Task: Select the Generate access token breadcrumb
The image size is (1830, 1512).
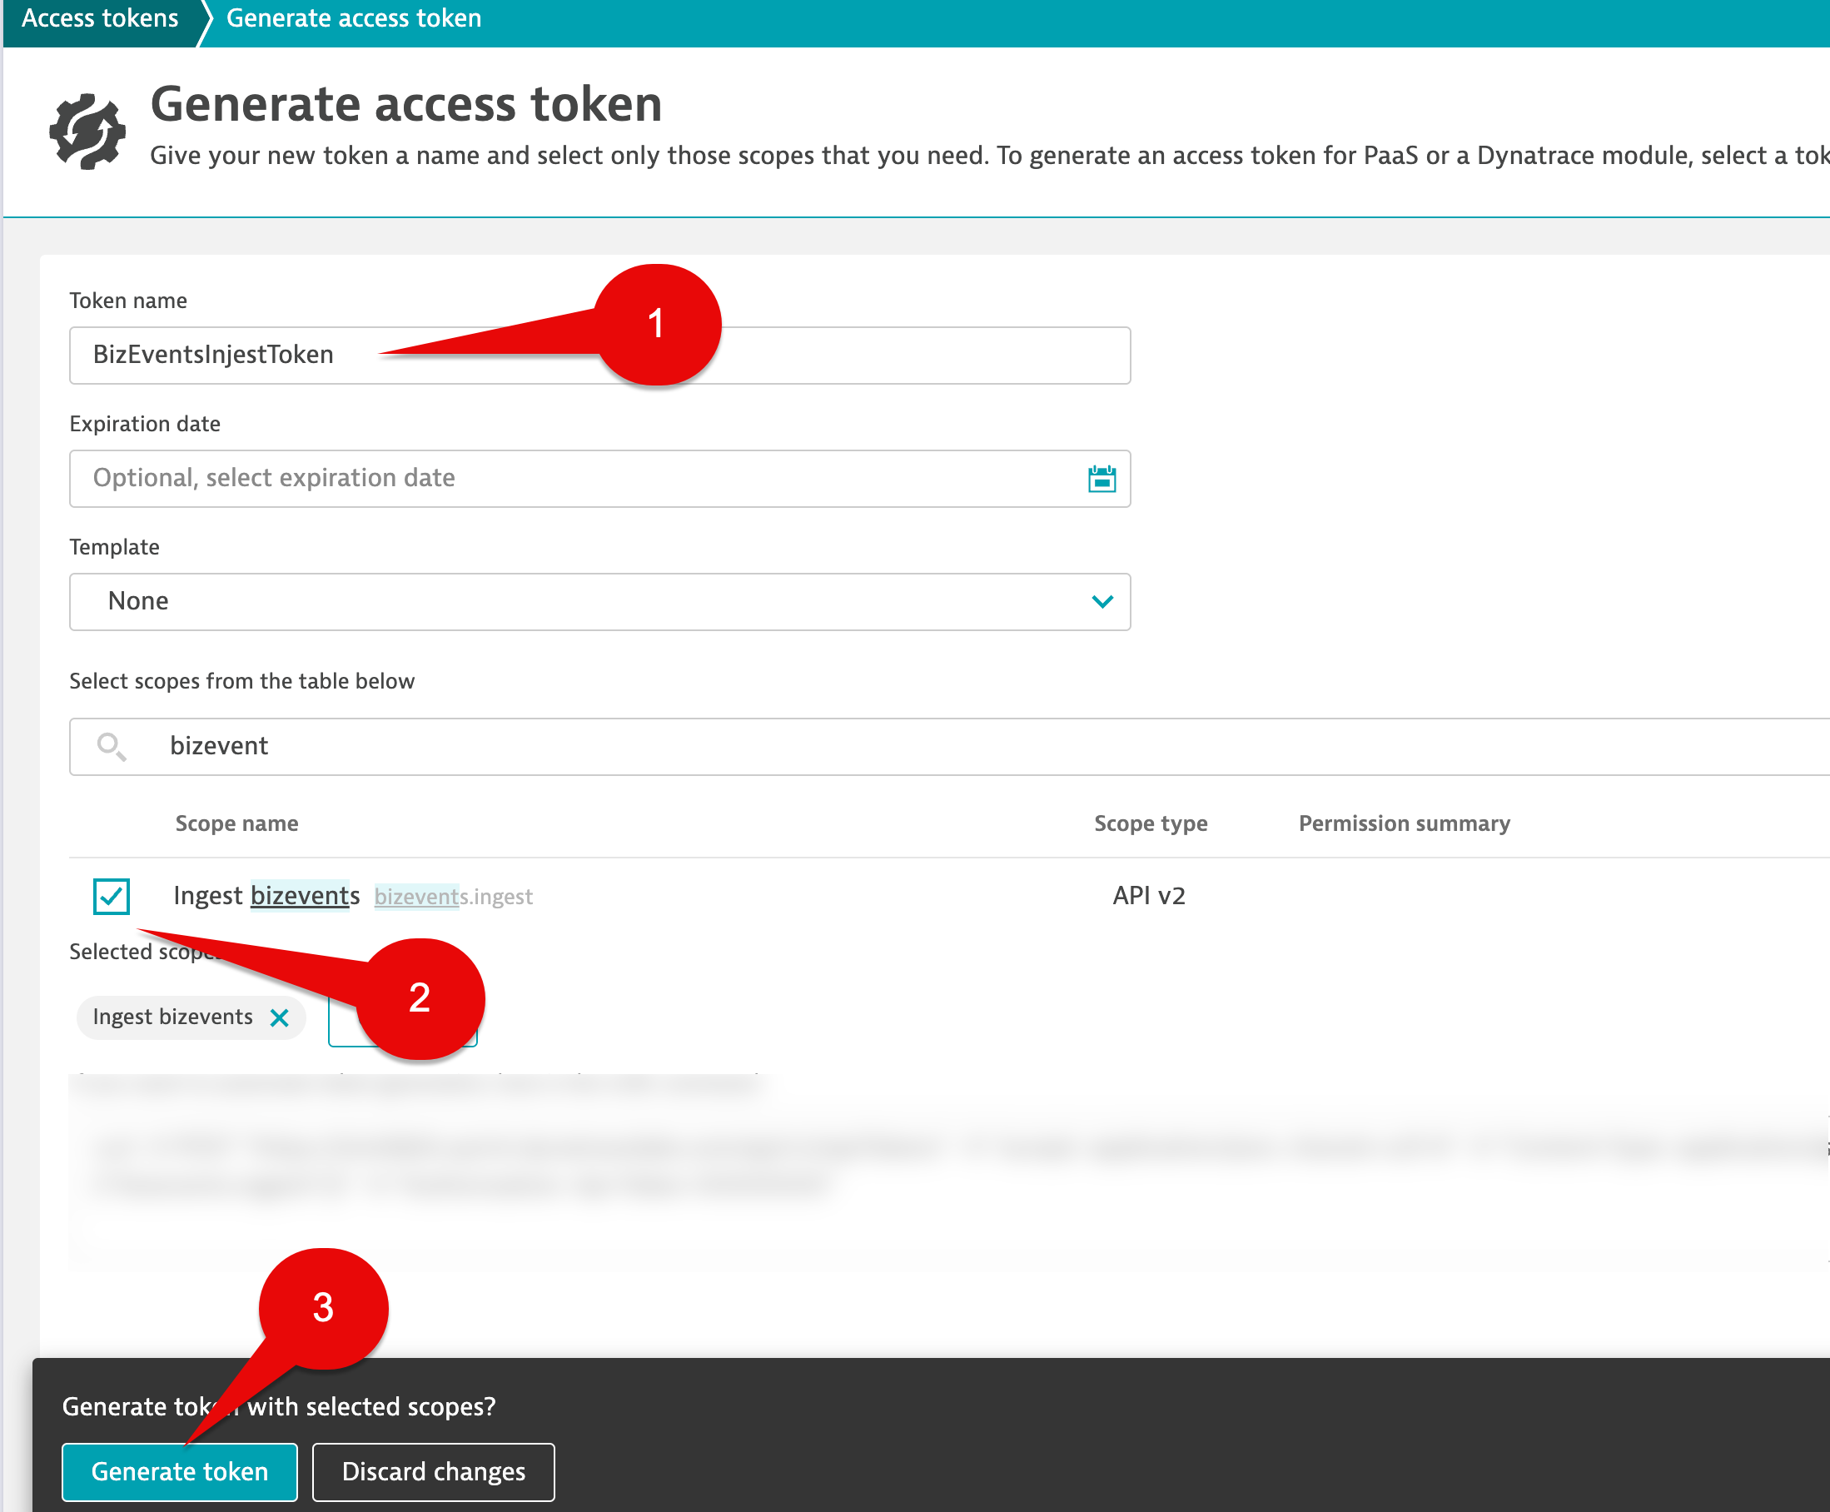Action: tap(354, 18)
